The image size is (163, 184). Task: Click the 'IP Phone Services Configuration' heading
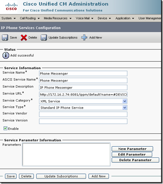31,28
